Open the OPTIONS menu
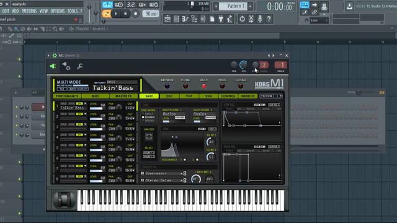This screenshot has width=397, height=223. [58, 11]
